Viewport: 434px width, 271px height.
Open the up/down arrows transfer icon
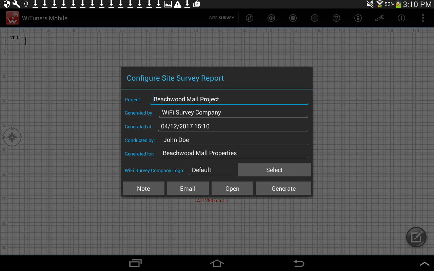250,18
